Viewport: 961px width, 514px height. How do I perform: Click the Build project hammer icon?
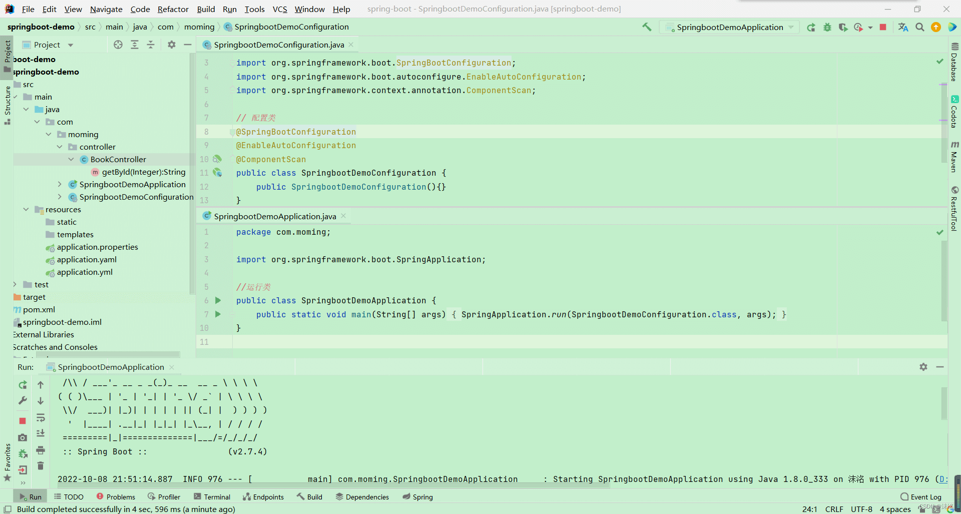coord(647,27)
